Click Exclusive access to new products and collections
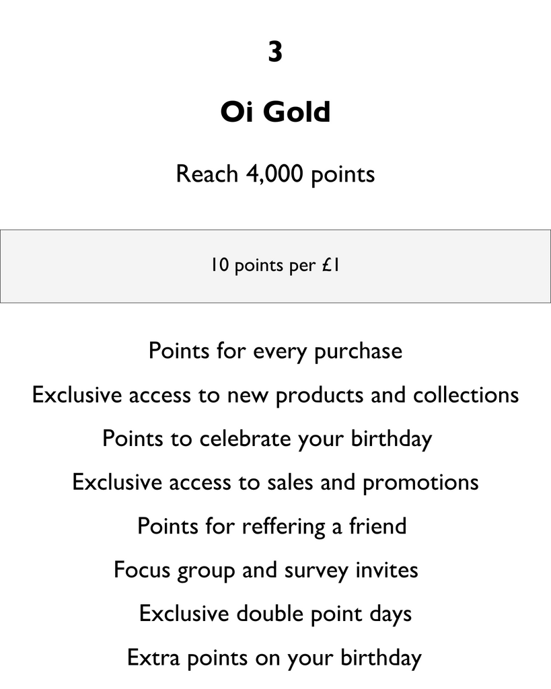This screenshot has width=551, height=689. click(275, 395)
